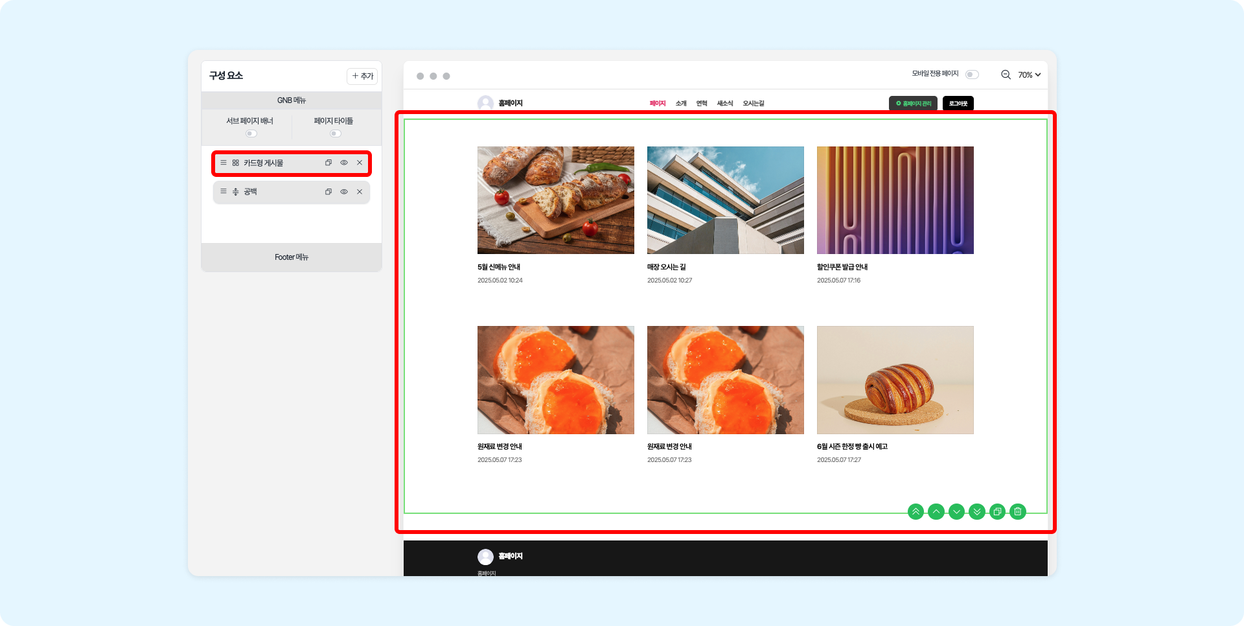
Task: Open the 소개 menu in preview navigation
Action: pyautogui.click(x=681, y=104)
